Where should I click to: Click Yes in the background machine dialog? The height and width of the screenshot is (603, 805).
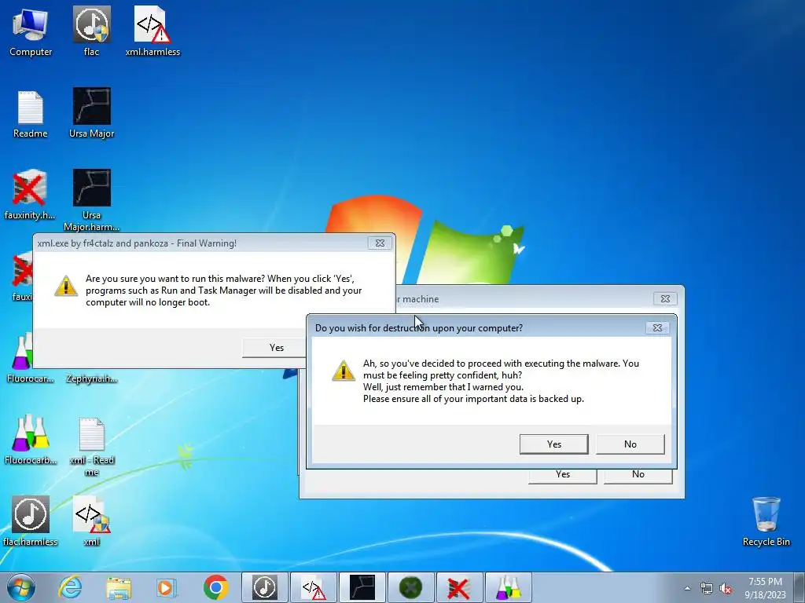pos(563,477)
